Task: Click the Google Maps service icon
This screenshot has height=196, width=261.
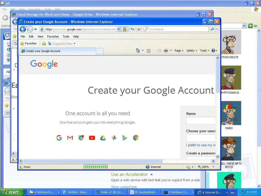Action: coord(81,138)
